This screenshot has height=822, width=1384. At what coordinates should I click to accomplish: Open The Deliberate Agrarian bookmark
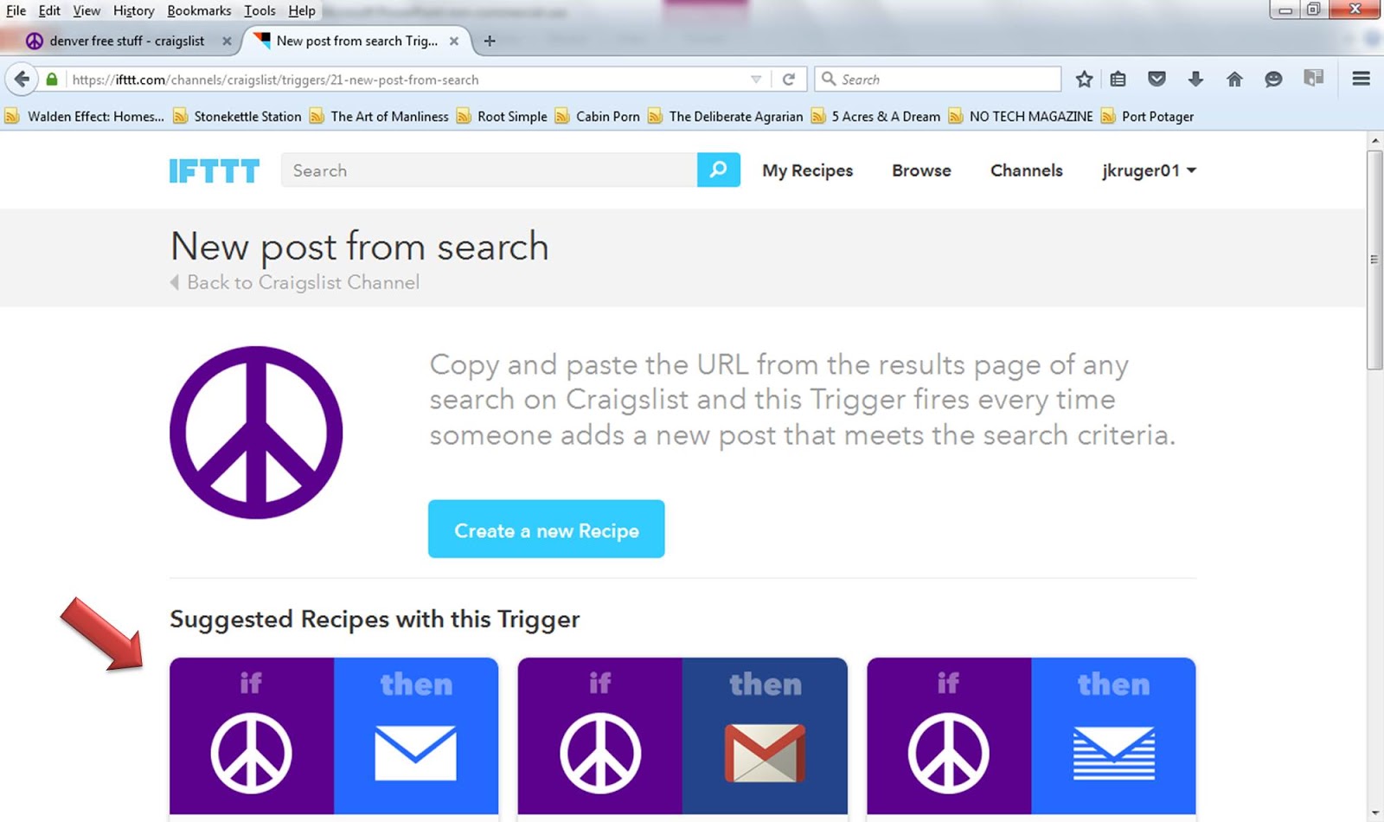tap(726, 116)
